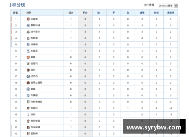Click the 利兹联 team crest icon
This screenshot has width=189, height=137.
(x=28, y=108)
